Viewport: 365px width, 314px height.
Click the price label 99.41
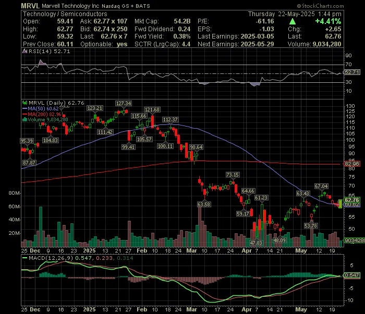click(128, 147)
